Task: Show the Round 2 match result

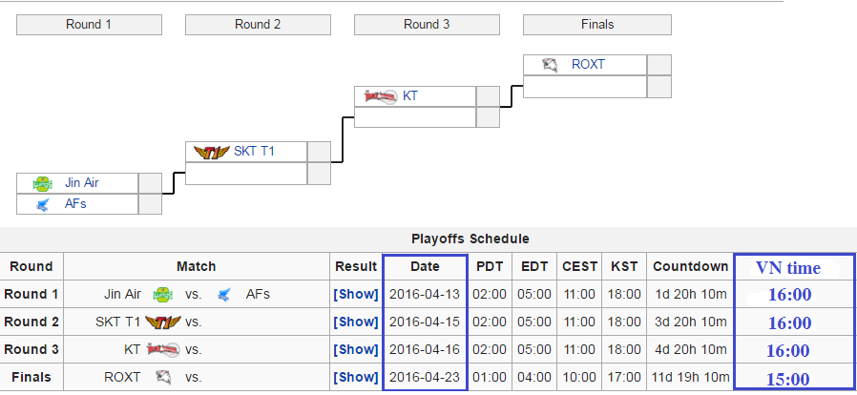Action: [356, 322]
